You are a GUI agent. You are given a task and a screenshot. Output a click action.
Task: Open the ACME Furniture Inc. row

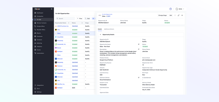(x=75, y=26)
